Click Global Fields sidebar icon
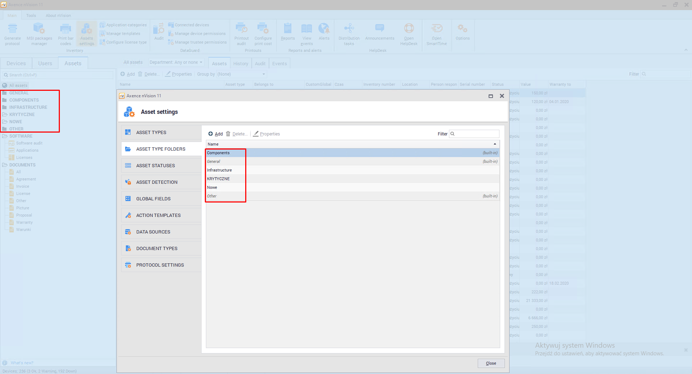 click(x=128, y=199)
